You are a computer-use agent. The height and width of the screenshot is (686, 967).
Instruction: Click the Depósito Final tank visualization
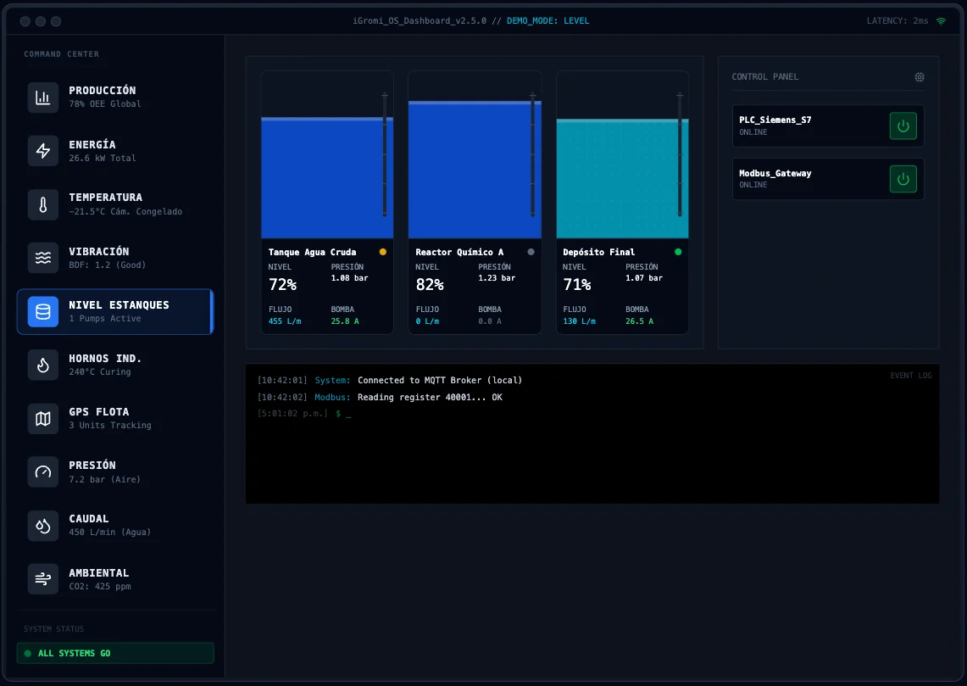point(622,155)
